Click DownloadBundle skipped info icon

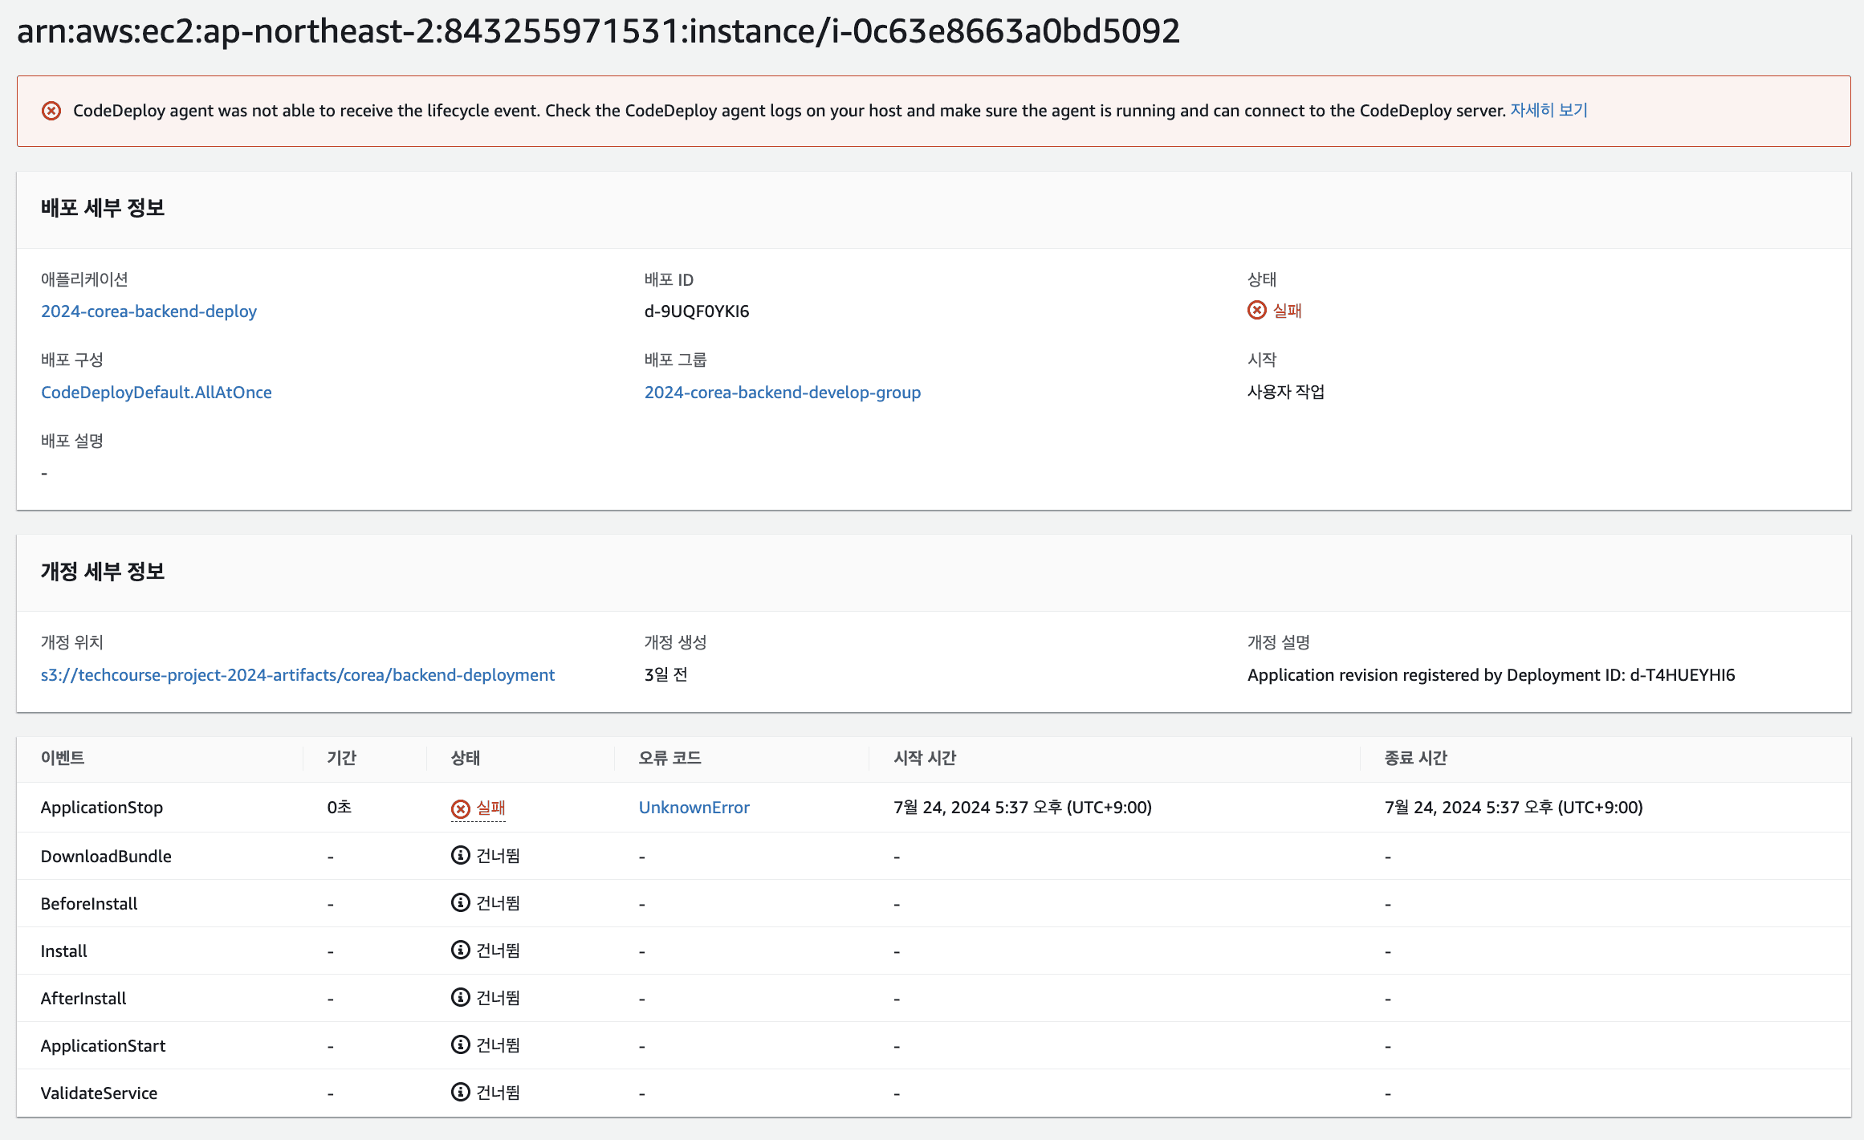pos(461,856)
